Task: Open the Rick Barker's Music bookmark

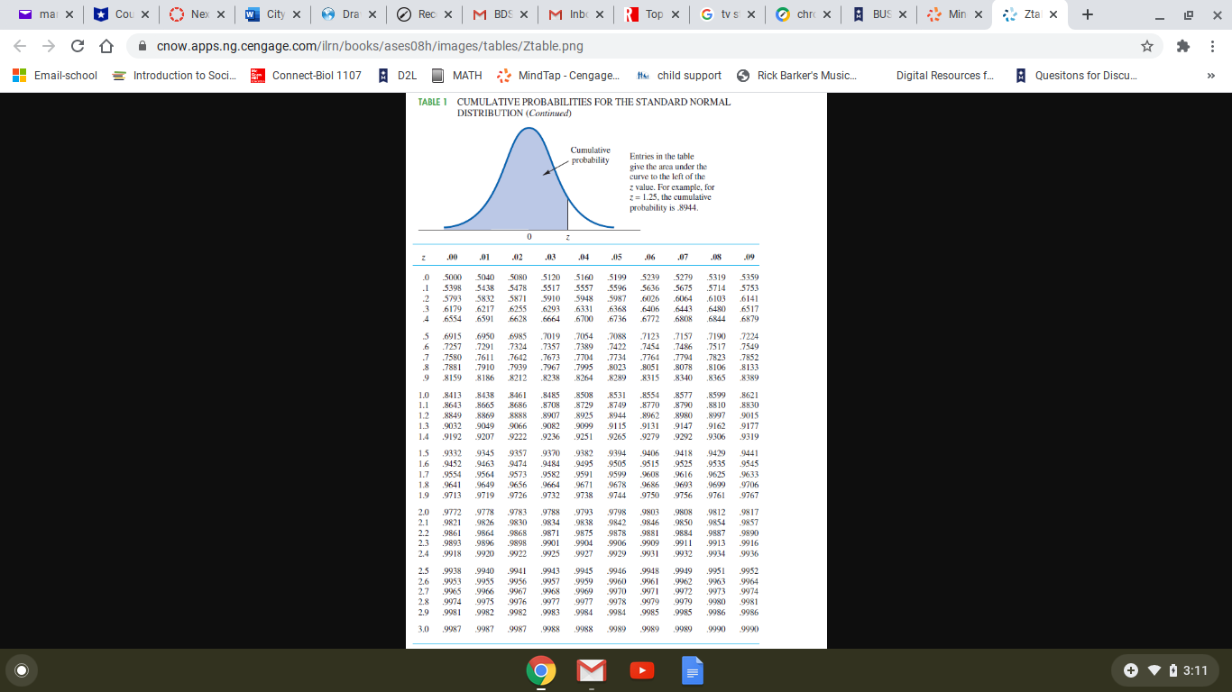Action: pyautogui.click(x=796, y=76)
